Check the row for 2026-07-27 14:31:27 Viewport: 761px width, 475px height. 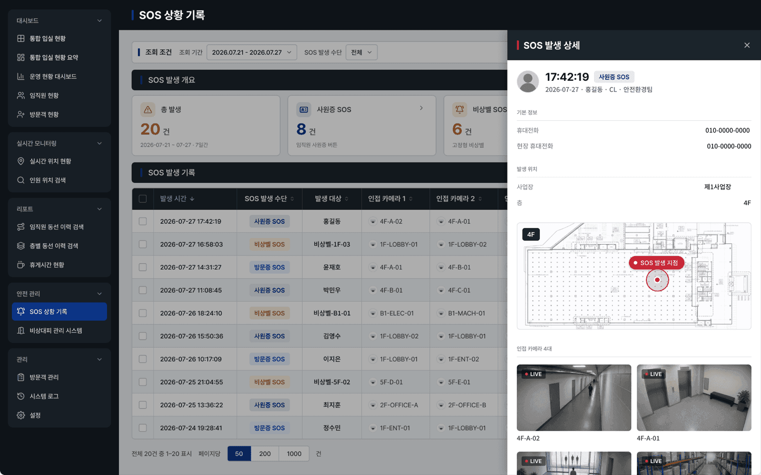[x=143, y=267]
